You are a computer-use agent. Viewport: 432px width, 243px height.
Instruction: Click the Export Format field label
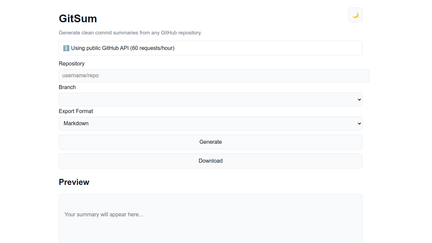76,111
